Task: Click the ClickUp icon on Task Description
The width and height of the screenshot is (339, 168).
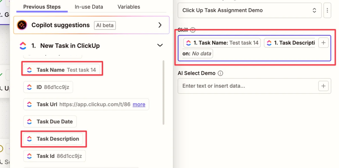Action: pos(30,139)
